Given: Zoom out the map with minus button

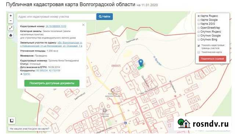Looking at the screenshot, I should (x=11, y=21).
